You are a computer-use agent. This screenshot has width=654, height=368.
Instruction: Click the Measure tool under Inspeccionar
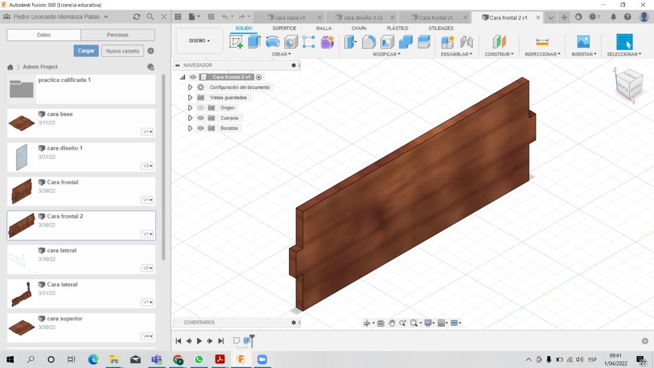point(542,42)
